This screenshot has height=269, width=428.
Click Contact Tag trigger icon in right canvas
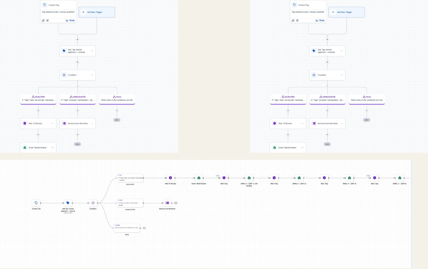pyautogui.click(x=294, y=5)
